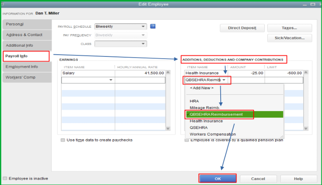This screenshot has height=185, width=322.
Task: Open the Additional Info tab
Action: pyautogui.click(x=27, y=45)
